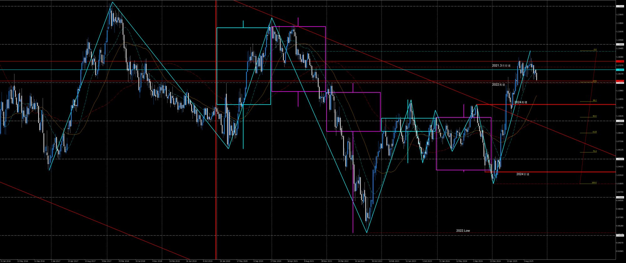Click the "2021.3月安値" annotation label
Image resolution: width=626 pixels, height=263 pixels.
pyautogui.click(x=501, y=66)
